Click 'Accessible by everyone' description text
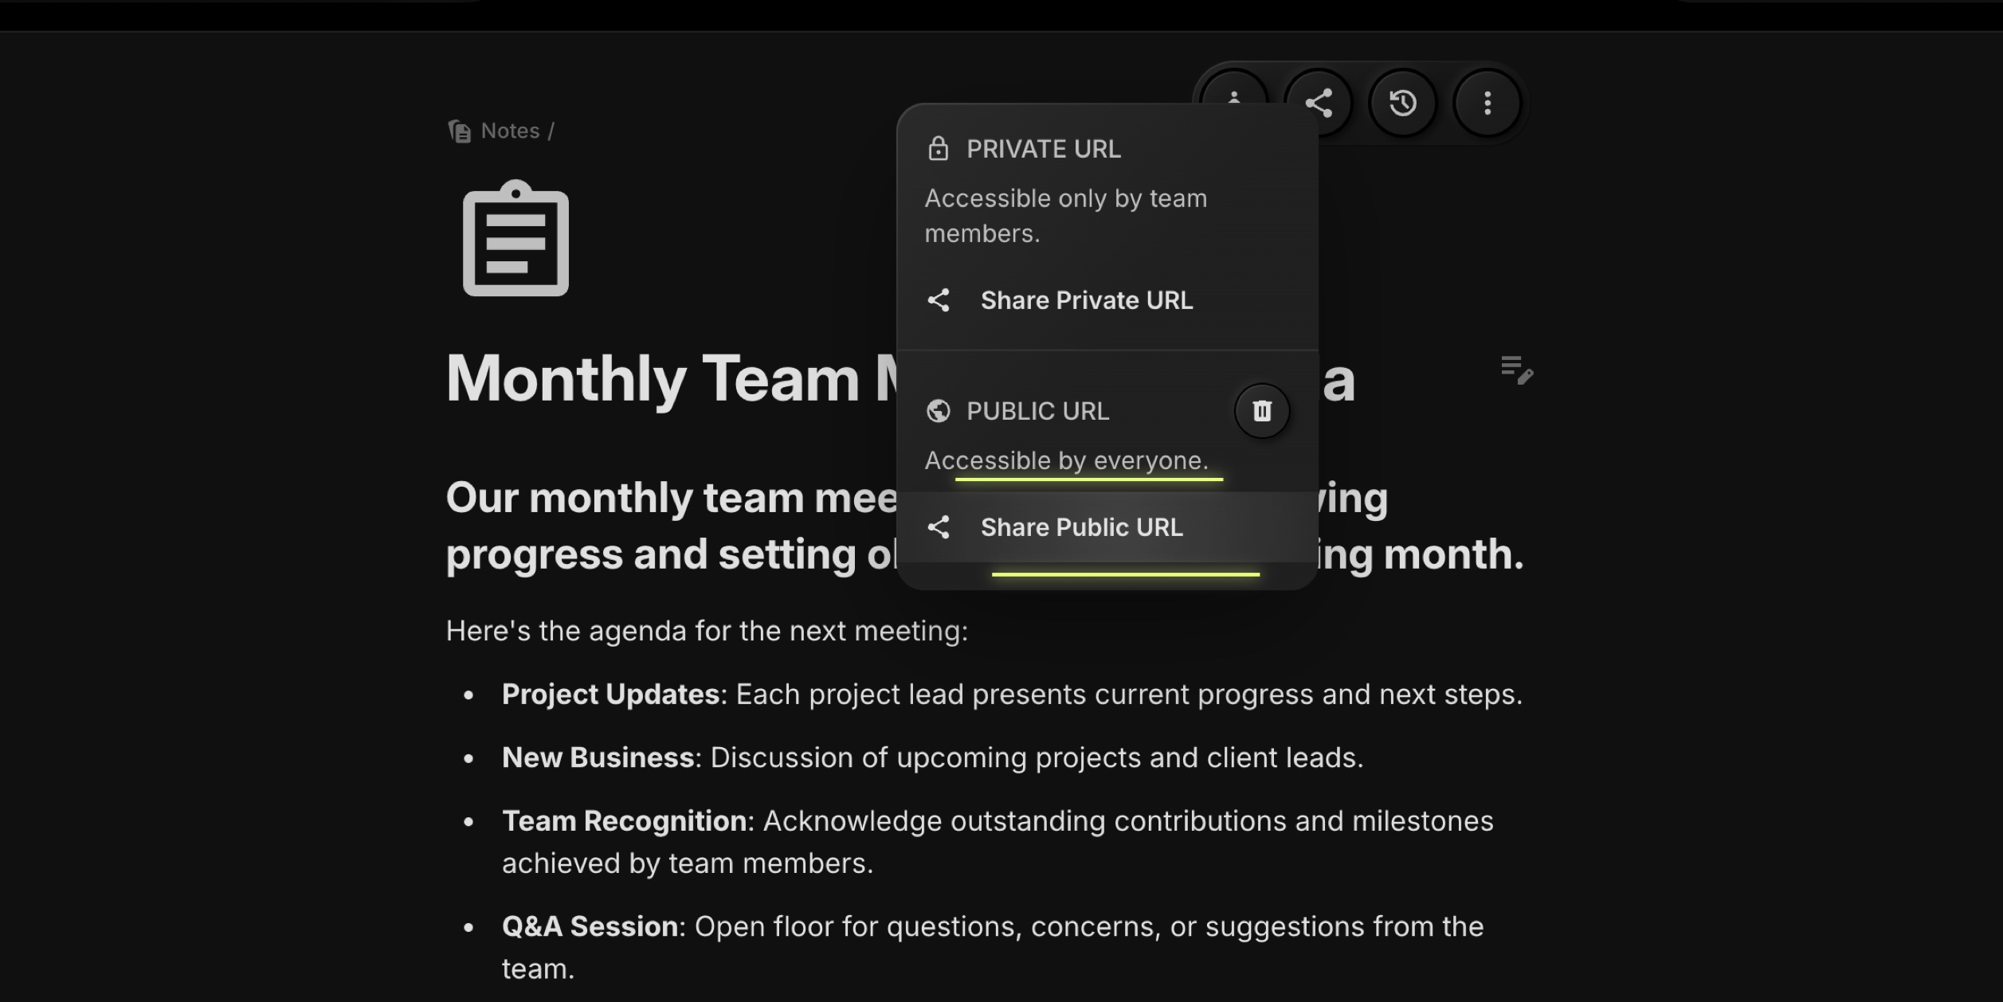This screenshot has height=1002, width=2003. [1066, 460]
